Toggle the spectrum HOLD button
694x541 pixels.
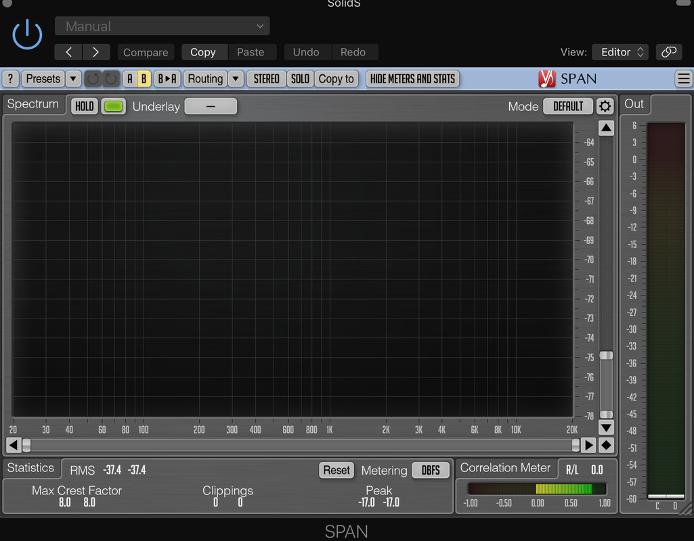point(85,107)
